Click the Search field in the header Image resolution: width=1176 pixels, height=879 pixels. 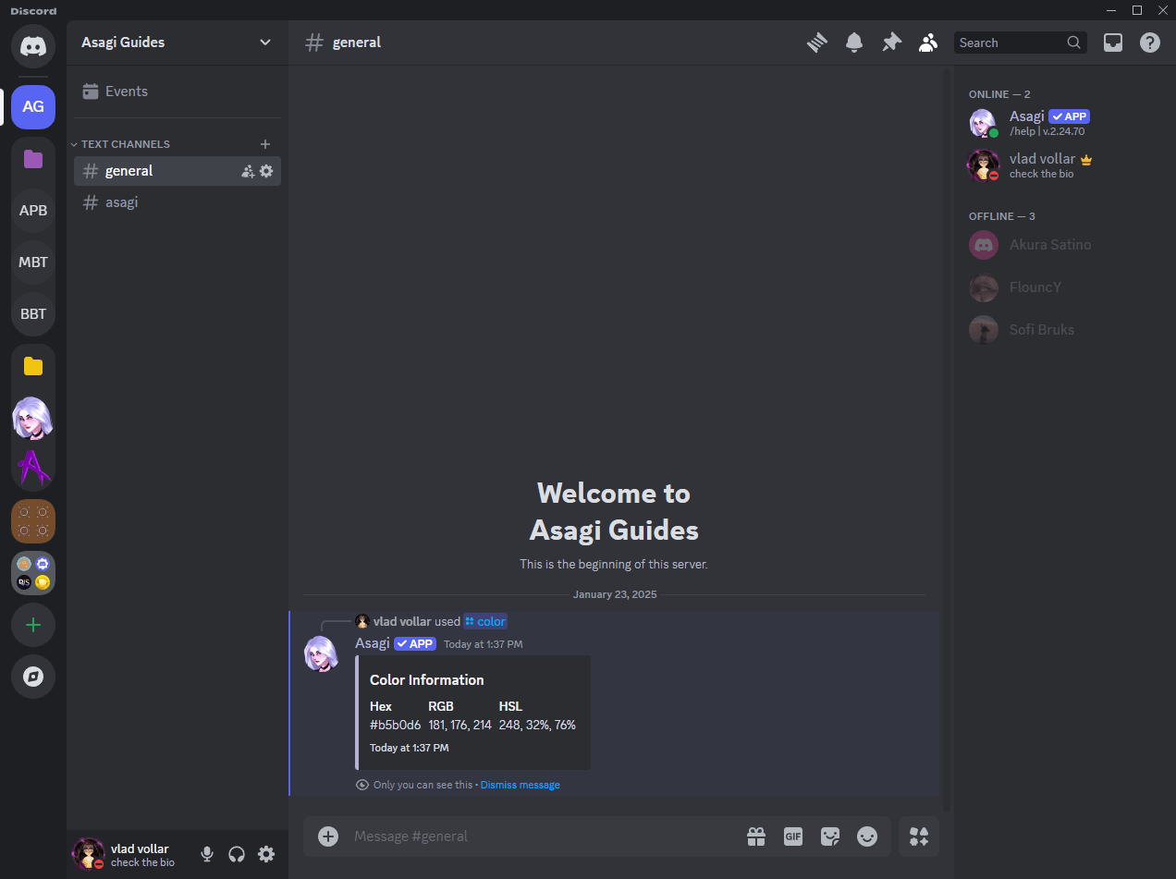click(1021, 43)
